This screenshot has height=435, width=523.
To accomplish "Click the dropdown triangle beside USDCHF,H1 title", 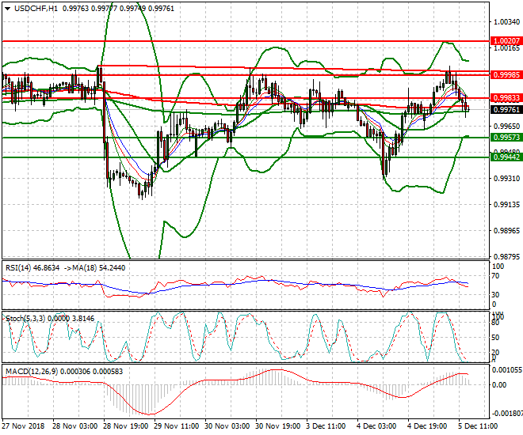I will click(x=7, y=9).
